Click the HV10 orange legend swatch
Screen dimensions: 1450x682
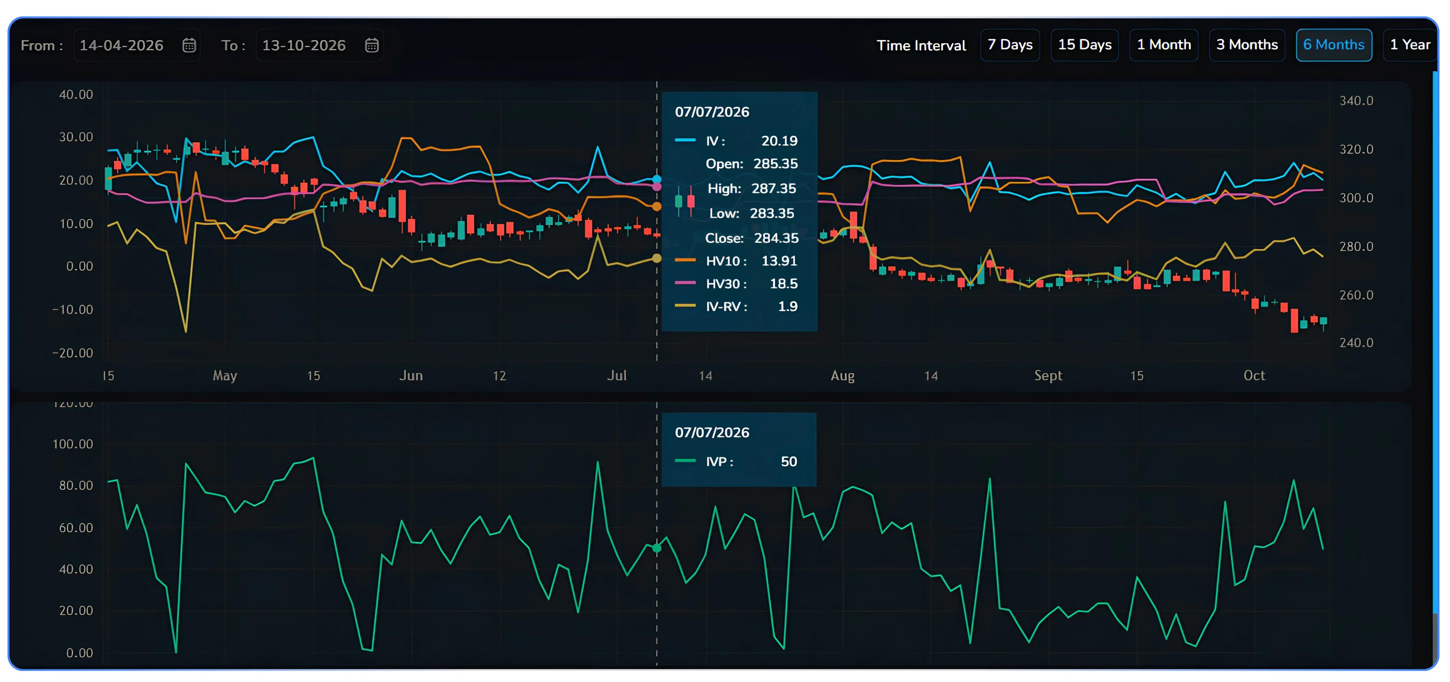[x=685, y=260]
